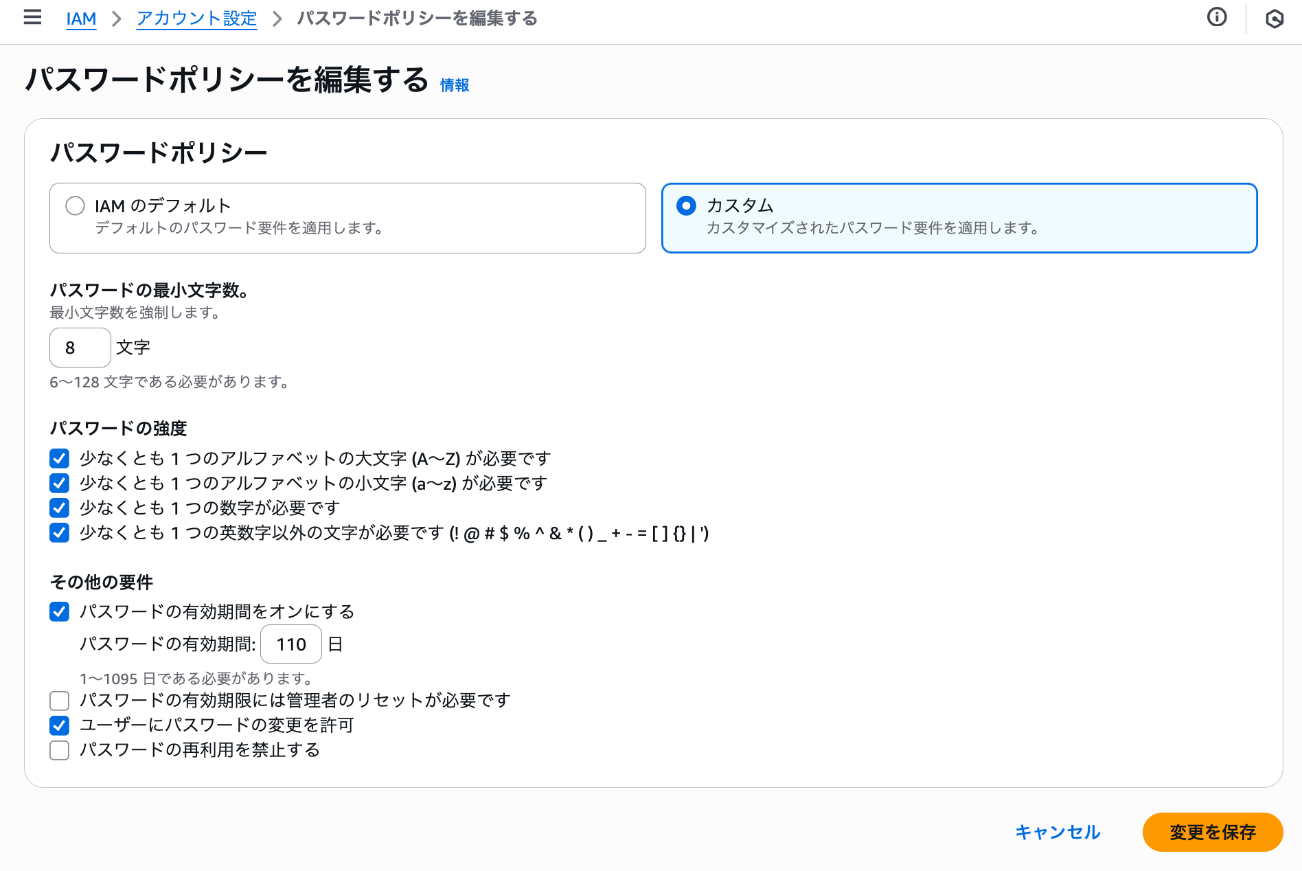The width and height of the screenshot is (1302, 871).
Task: Click the 6～128 文字である必要があります hint text
Action: (169, 382)
